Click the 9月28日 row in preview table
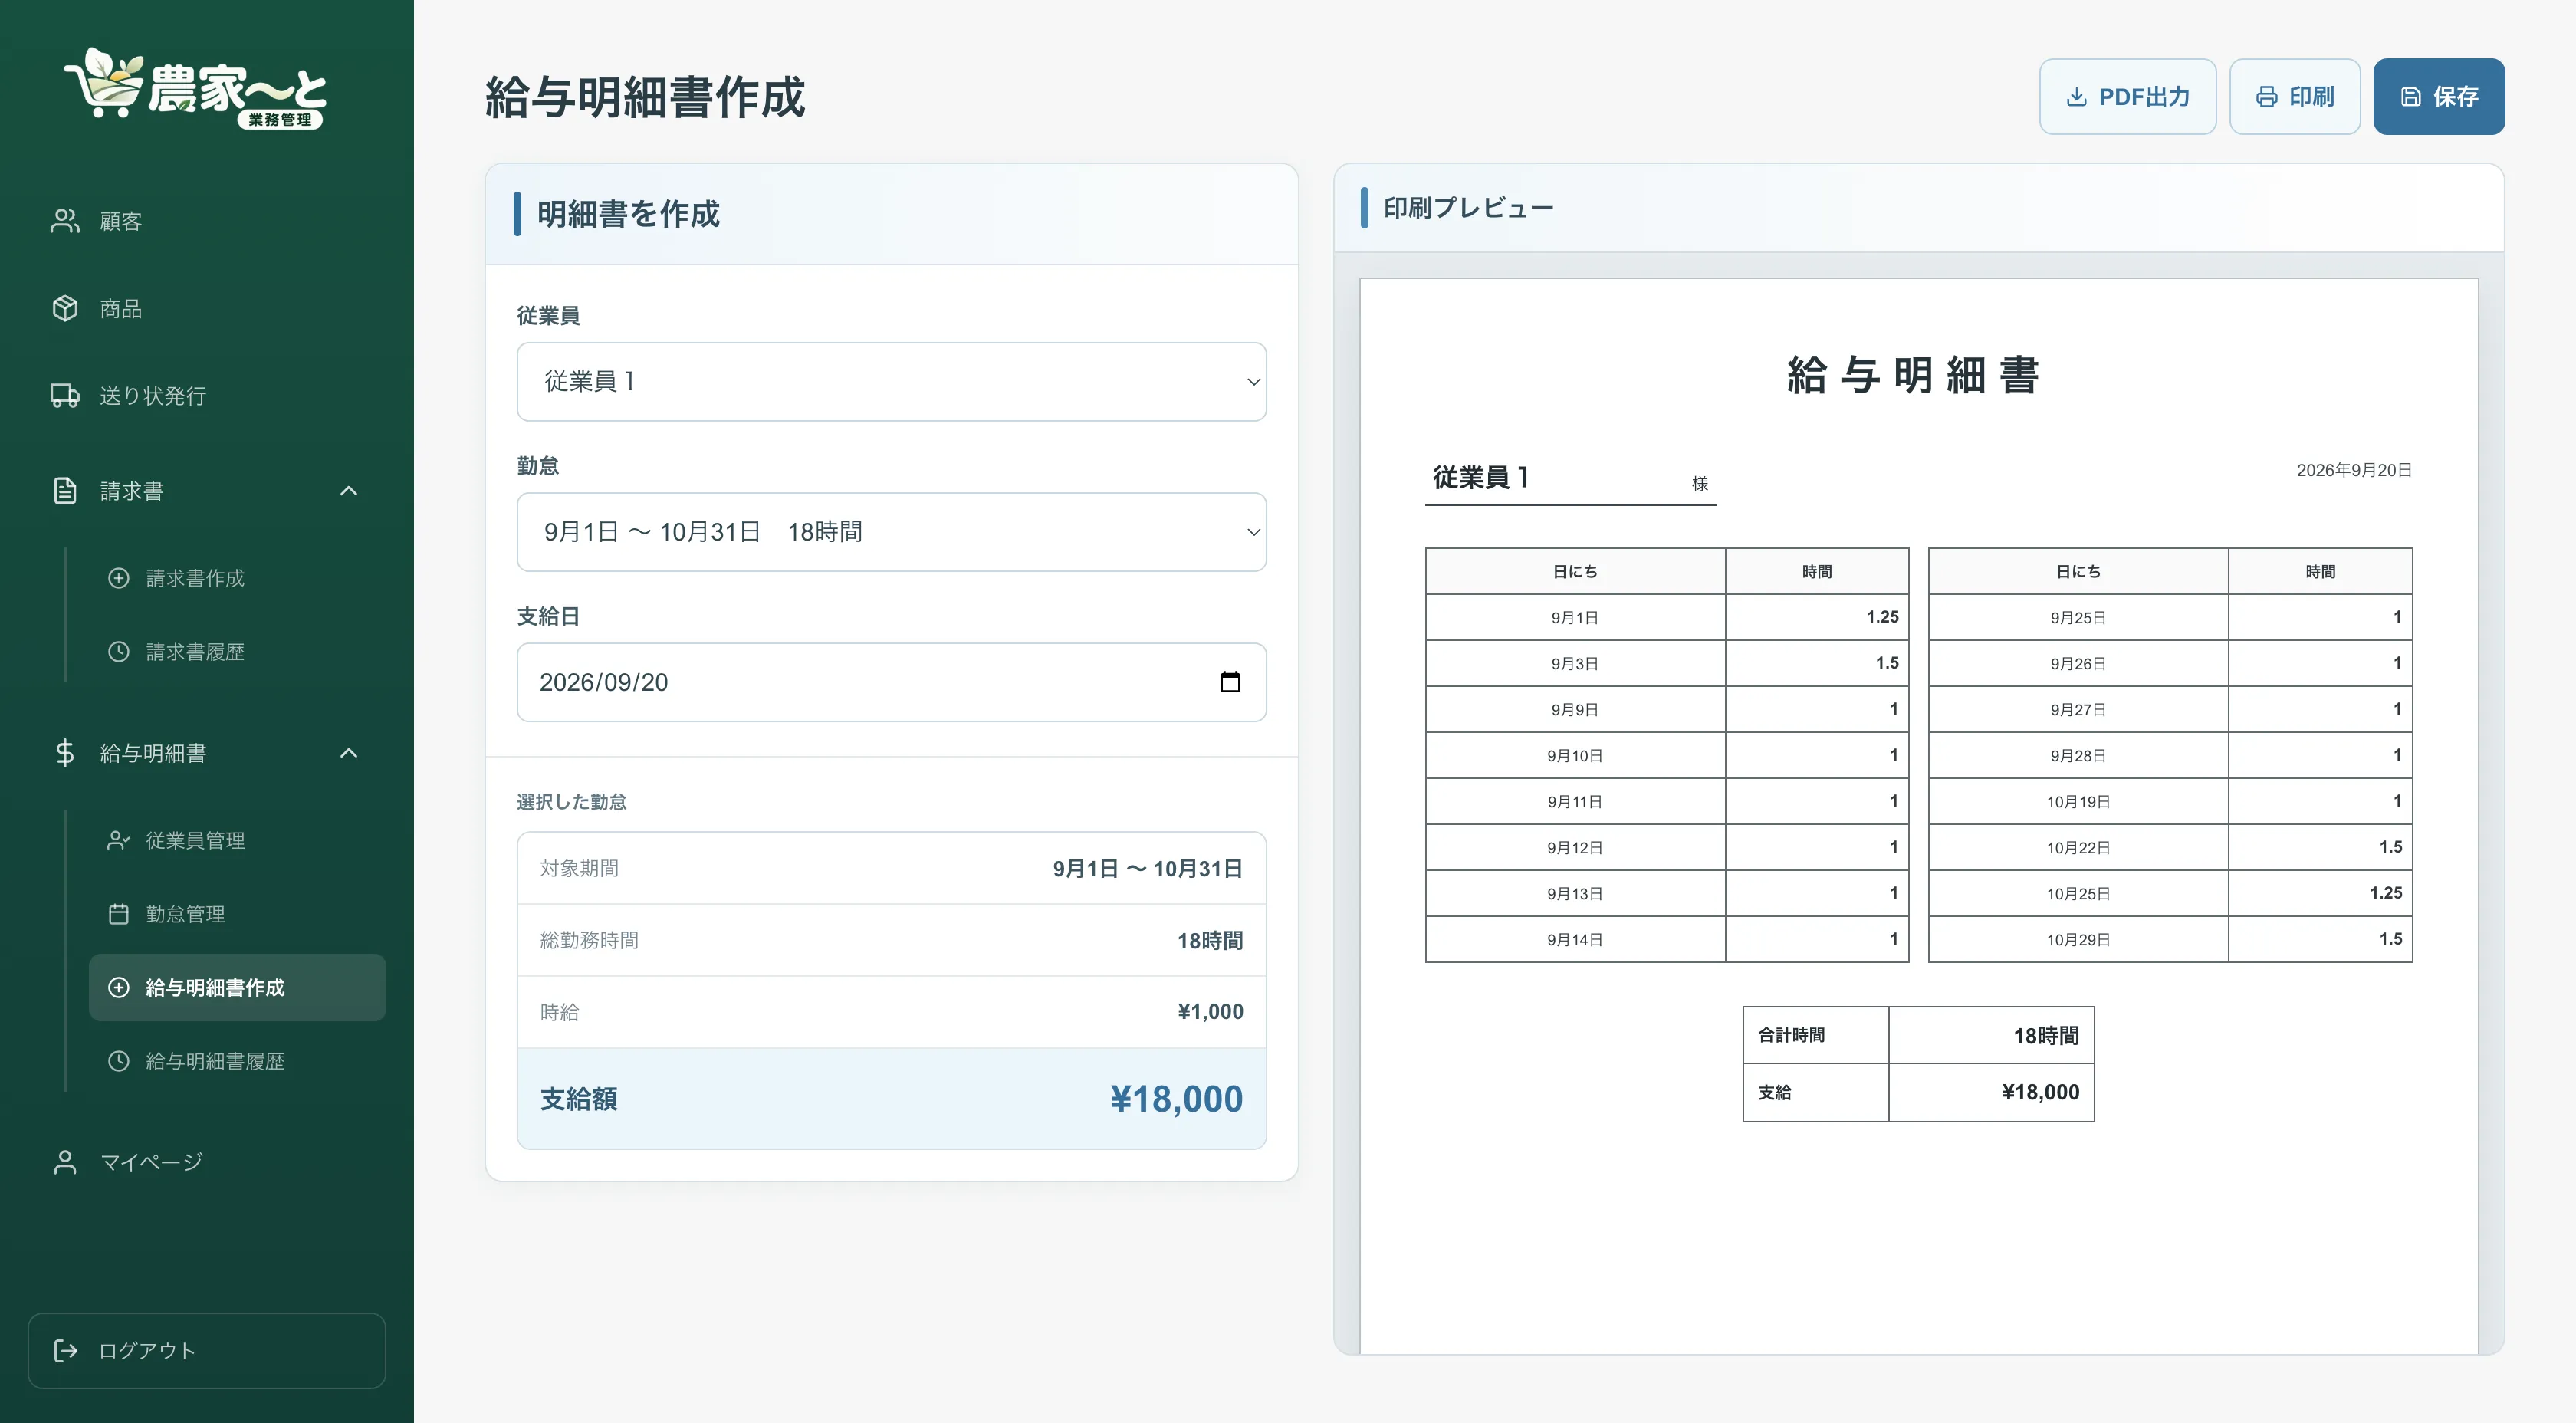 [x=2170, y=755]
